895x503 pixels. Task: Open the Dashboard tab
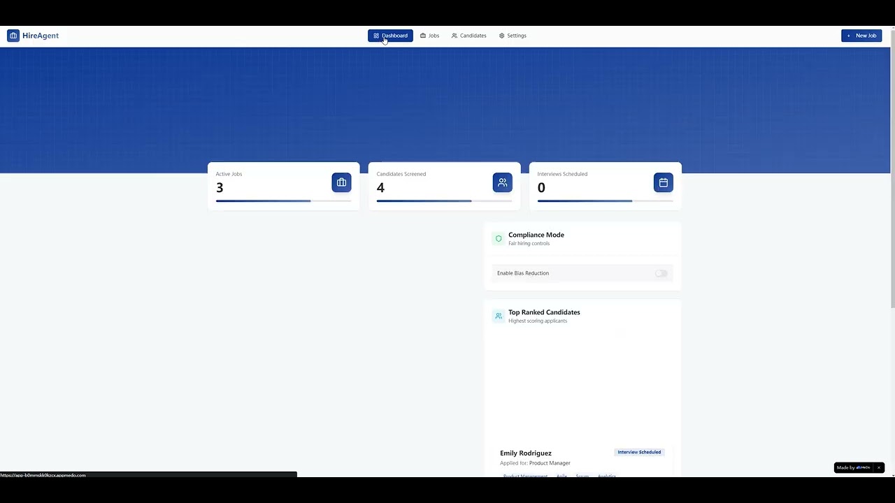390,36
